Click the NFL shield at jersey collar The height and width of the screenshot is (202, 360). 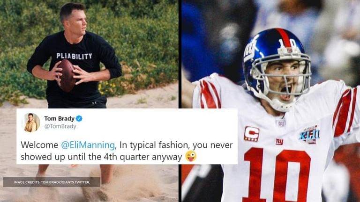[x=281, y=123]
